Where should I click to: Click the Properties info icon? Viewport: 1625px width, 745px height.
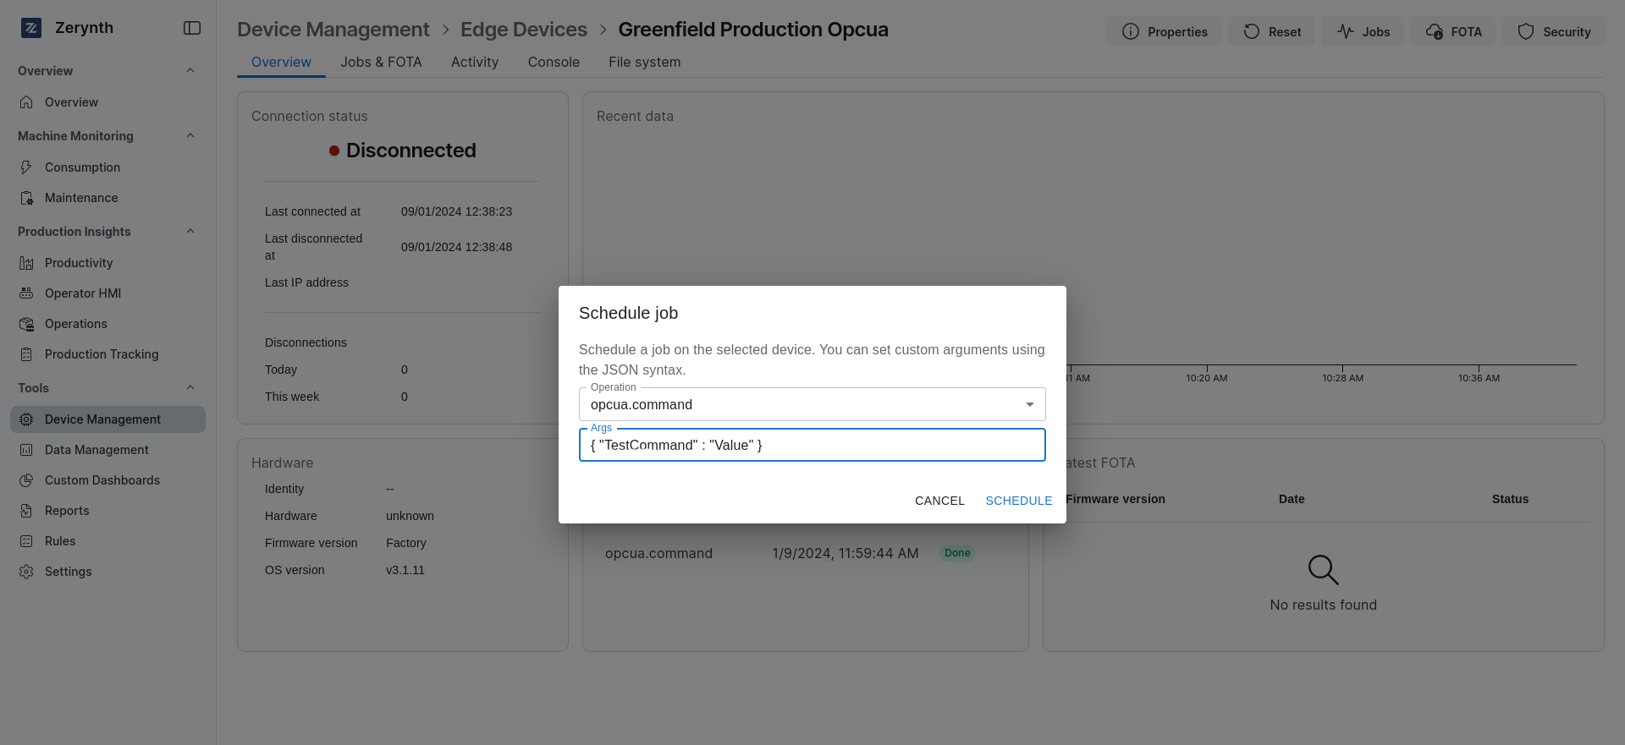(1131, 31)
